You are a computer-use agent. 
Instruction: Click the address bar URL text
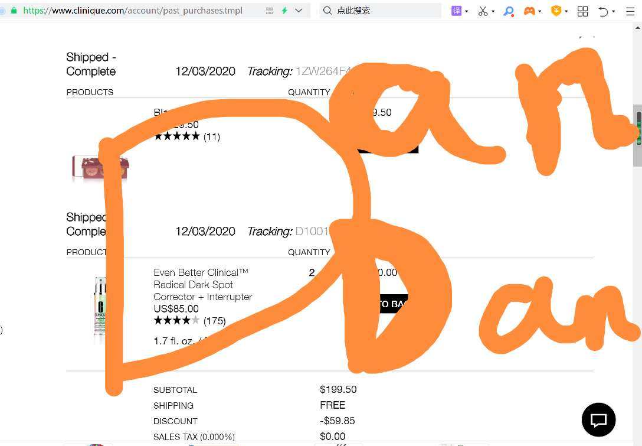[133, 11]
